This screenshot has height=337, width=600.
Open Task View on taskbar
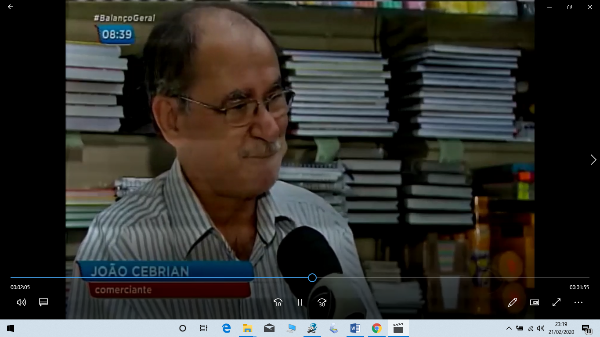tap(203, 328)
